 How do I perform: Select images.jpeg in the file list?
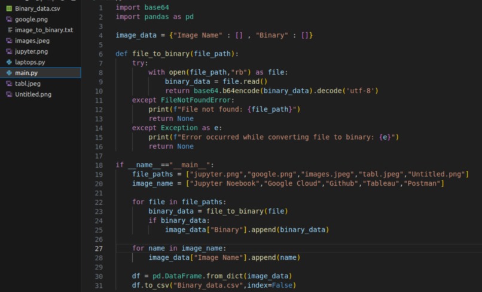click(32, 41)
